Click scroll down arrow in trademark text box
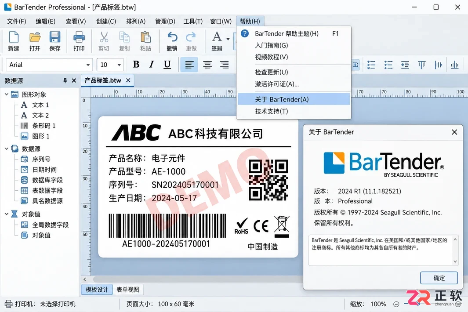Viewport: 468px width, 312px height. [x=455, y=261]
